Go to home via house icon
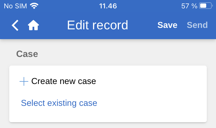This screenshot has height=128, width=216. coord(33,25)
